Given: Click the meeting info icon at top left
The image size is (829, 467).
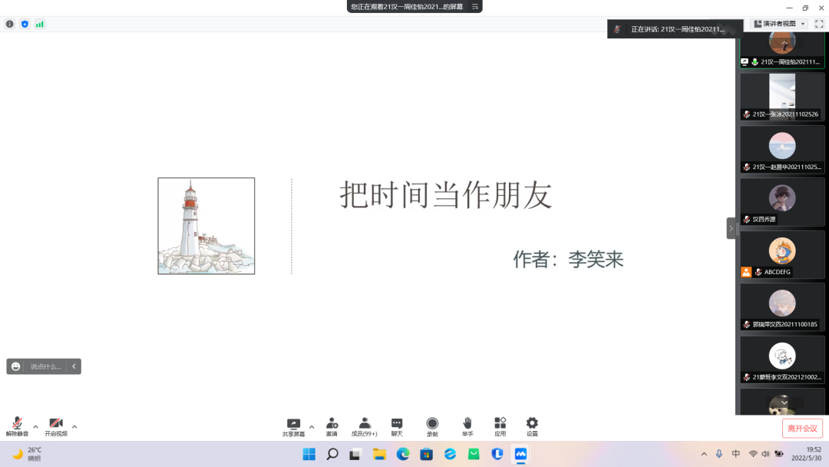Looking at the screenshot, I should [10, 24].
